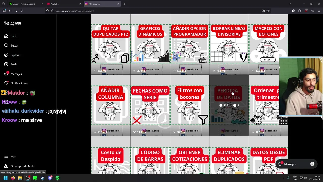
Task: Close the Kick Dashboard tab
Action: point(42,4)
